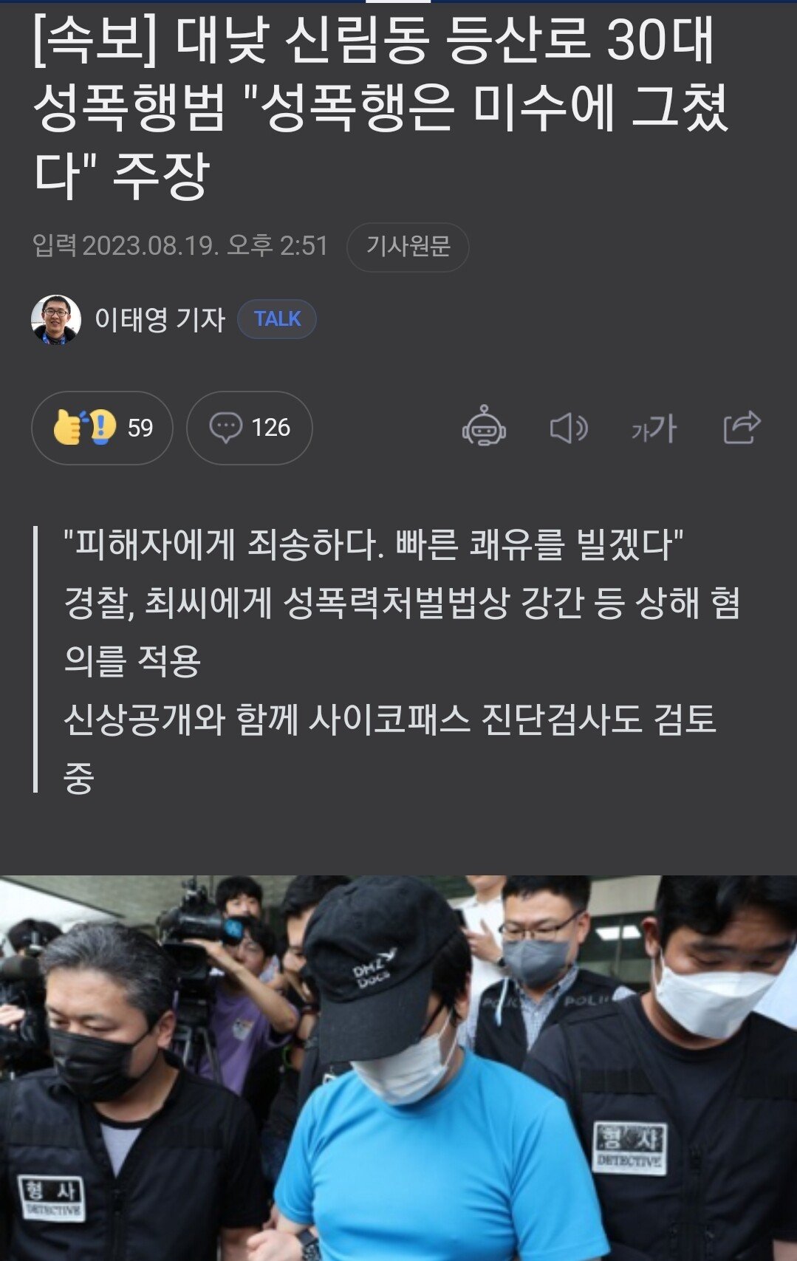Screen dimensions: 797x1261
Task: Open the 126 comments count
Action: pyautogui.click(x=270, y=428)
